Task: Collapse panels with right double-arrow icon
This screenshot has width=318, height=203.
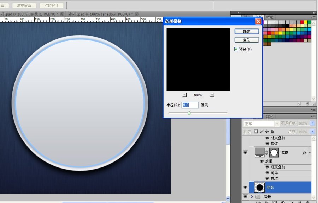Action: [x=314, y=13]
